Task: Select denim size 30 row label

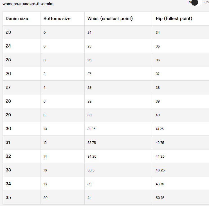Action: (8, 129)
